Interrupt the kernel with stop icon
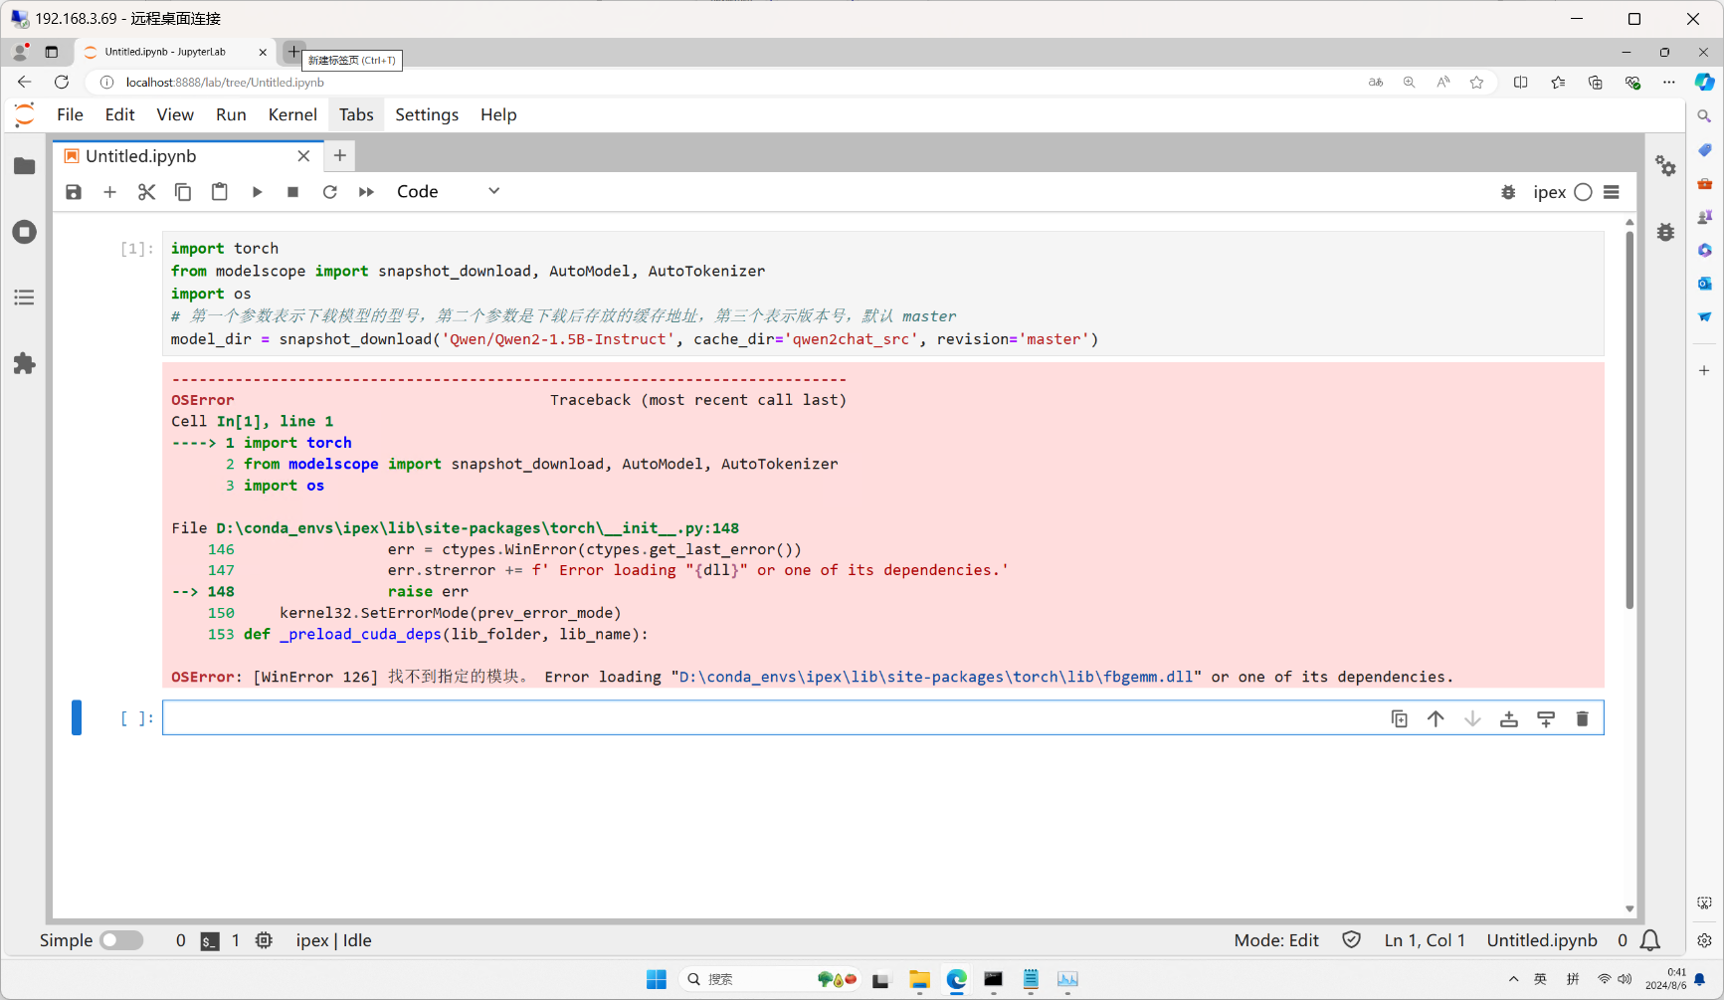This screenshot has width=1724, height=1000. click(x=292, y=192)
